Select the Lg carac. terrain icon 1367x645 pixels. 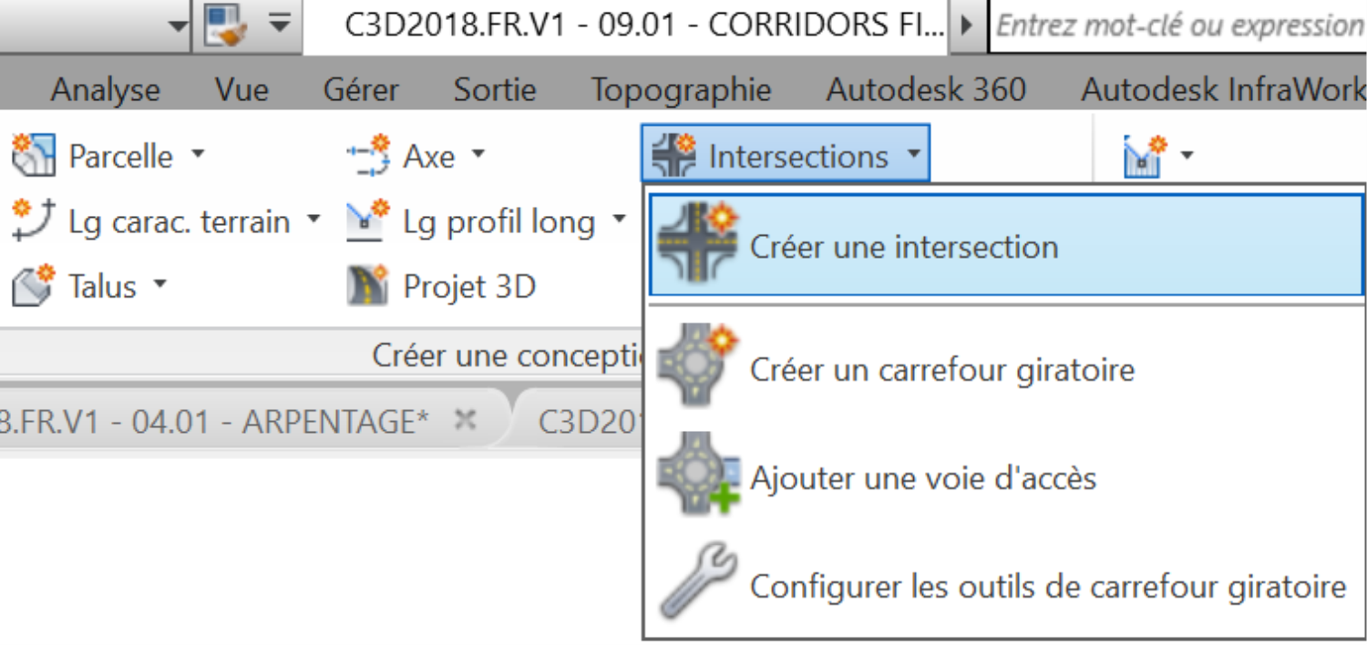[34, 221]
